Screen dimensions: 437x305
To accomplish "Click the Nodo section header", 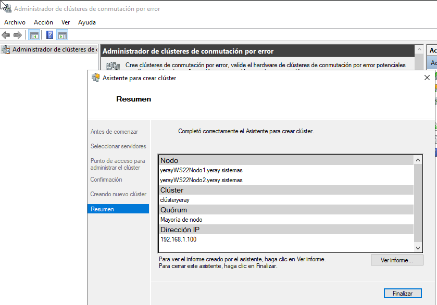I will [x=286, y=160].
